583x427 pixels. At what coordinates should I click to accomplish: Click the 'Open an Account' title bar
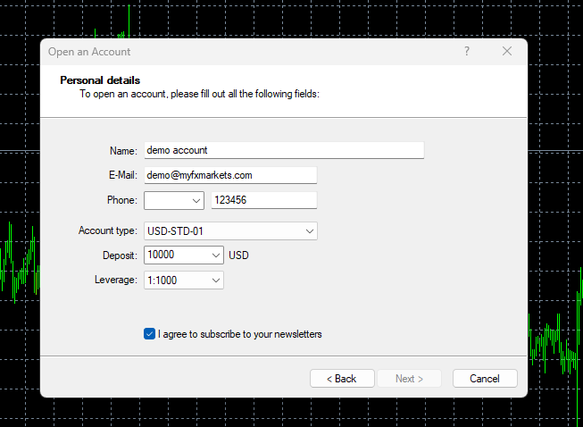[x=223, y=52]
